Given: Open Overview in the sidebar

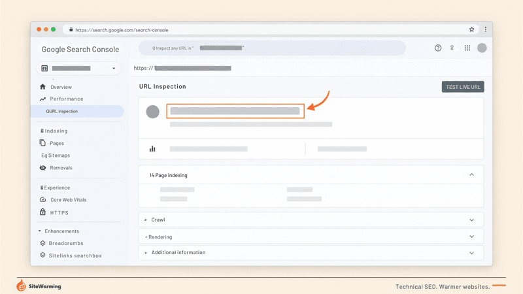Looking at the screenshot, I should 61,87.
